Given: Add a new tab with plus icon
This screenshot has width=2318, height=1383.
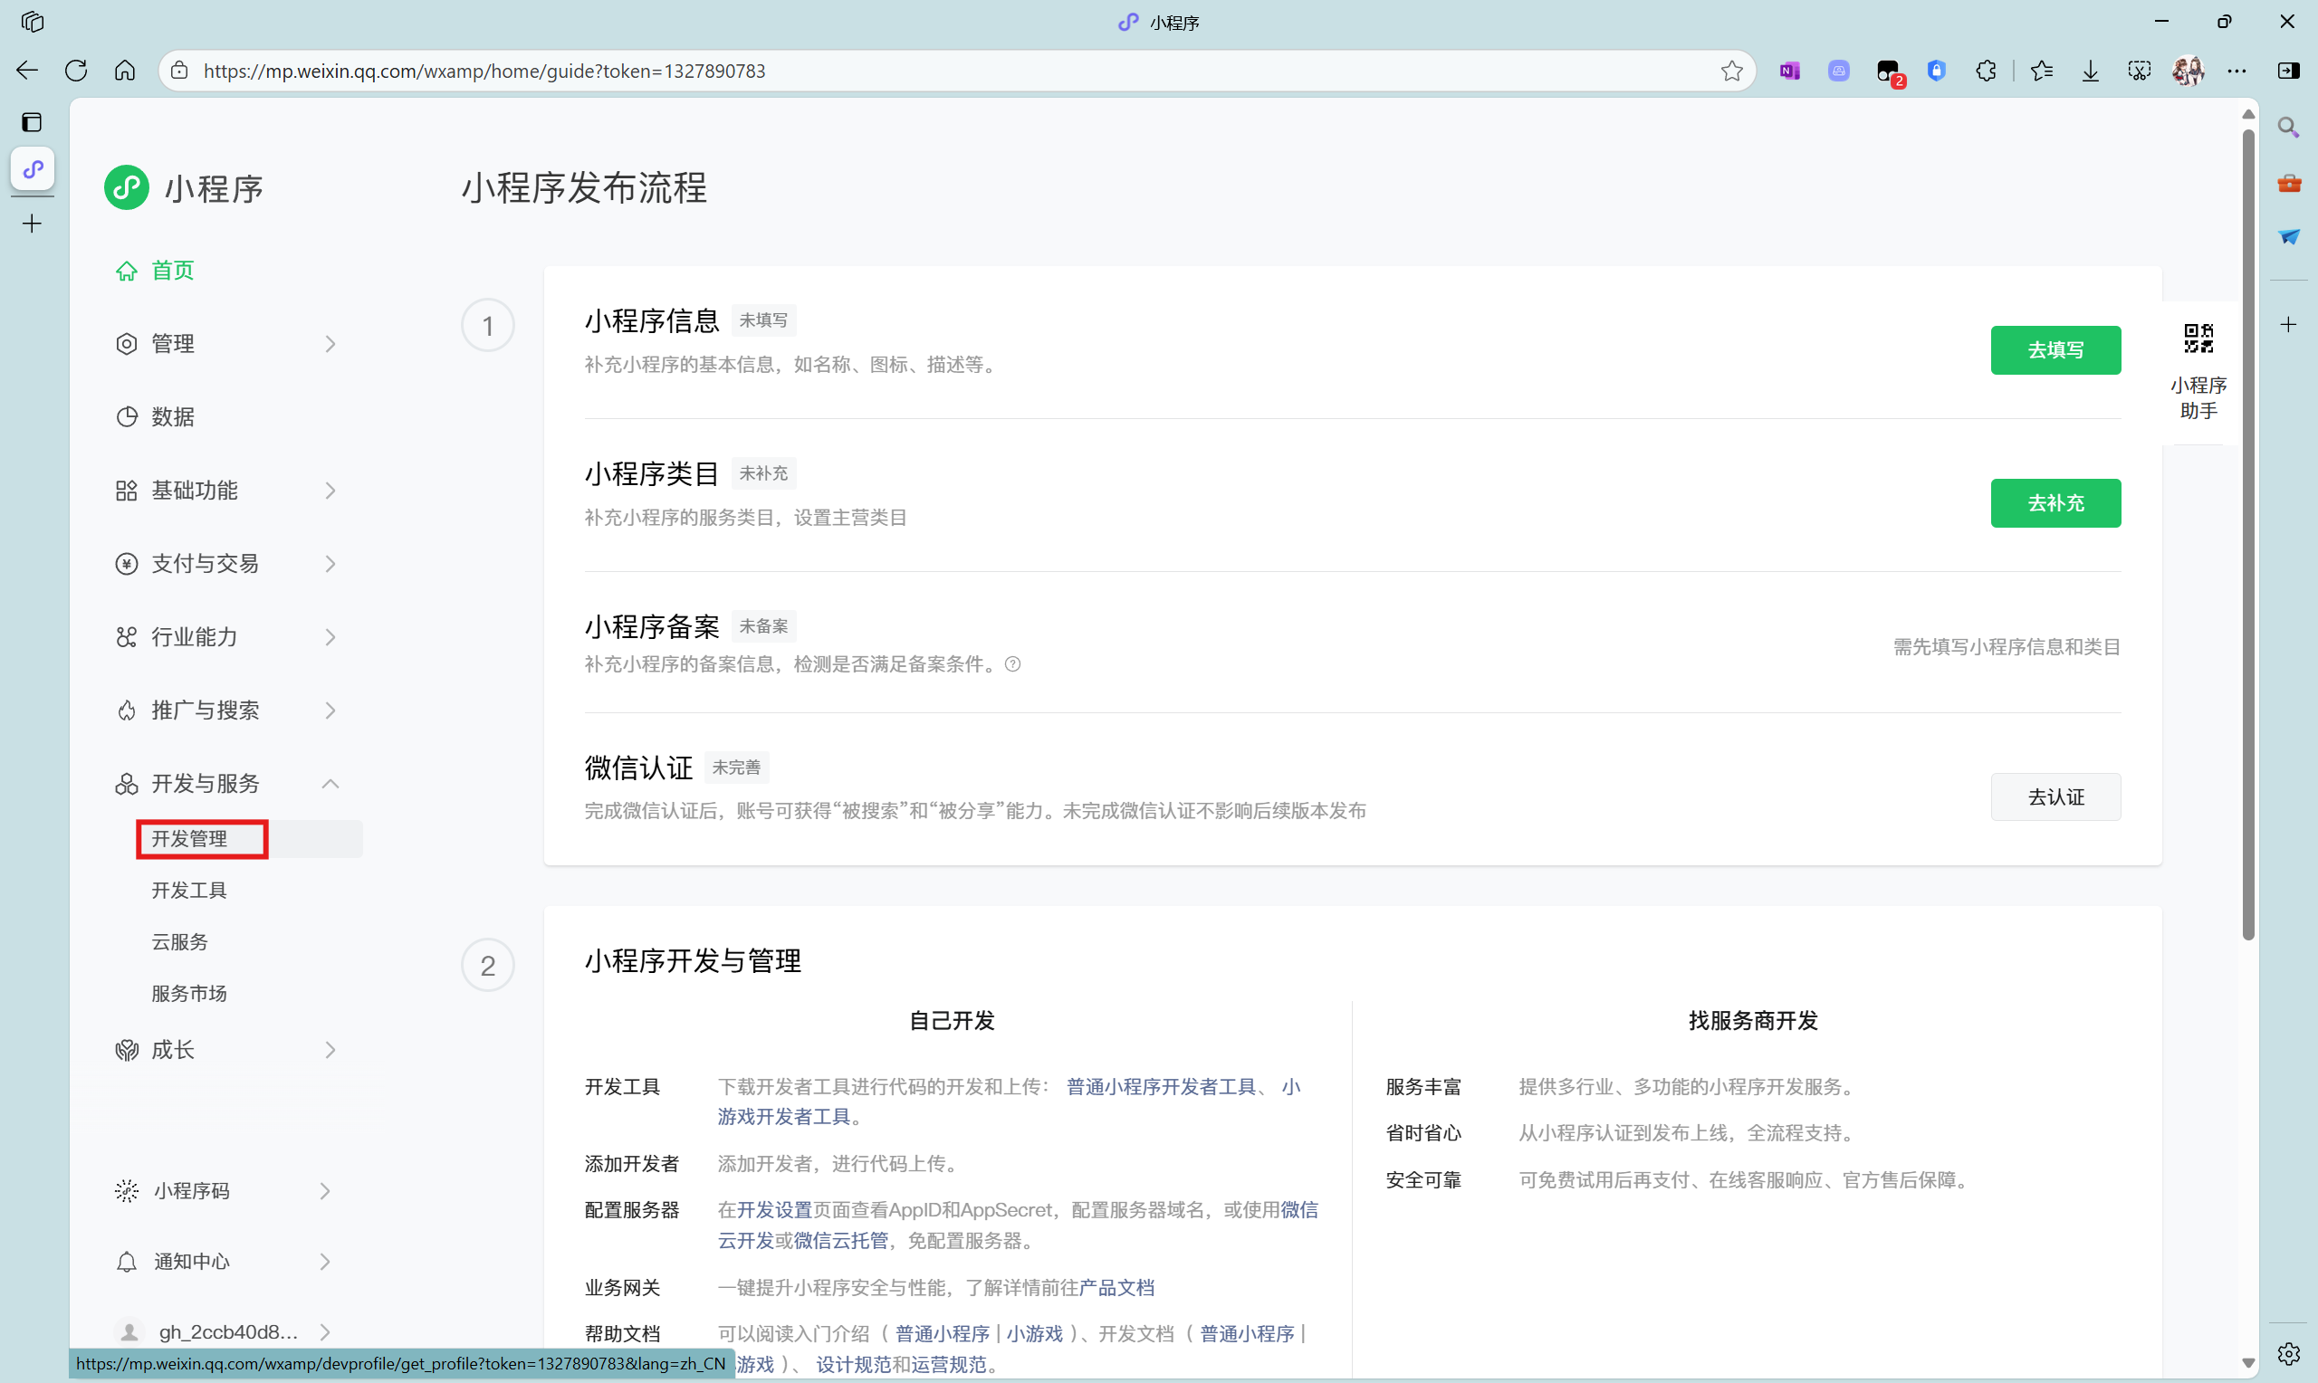Looking at the screenshot, I should pos(32,224).
